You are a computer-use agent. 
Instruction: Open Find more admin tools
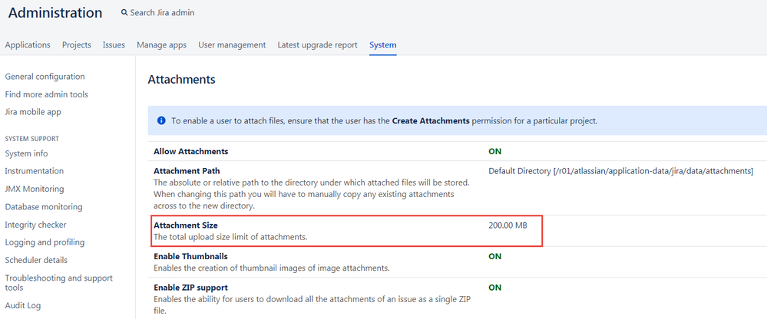(47, 94)
